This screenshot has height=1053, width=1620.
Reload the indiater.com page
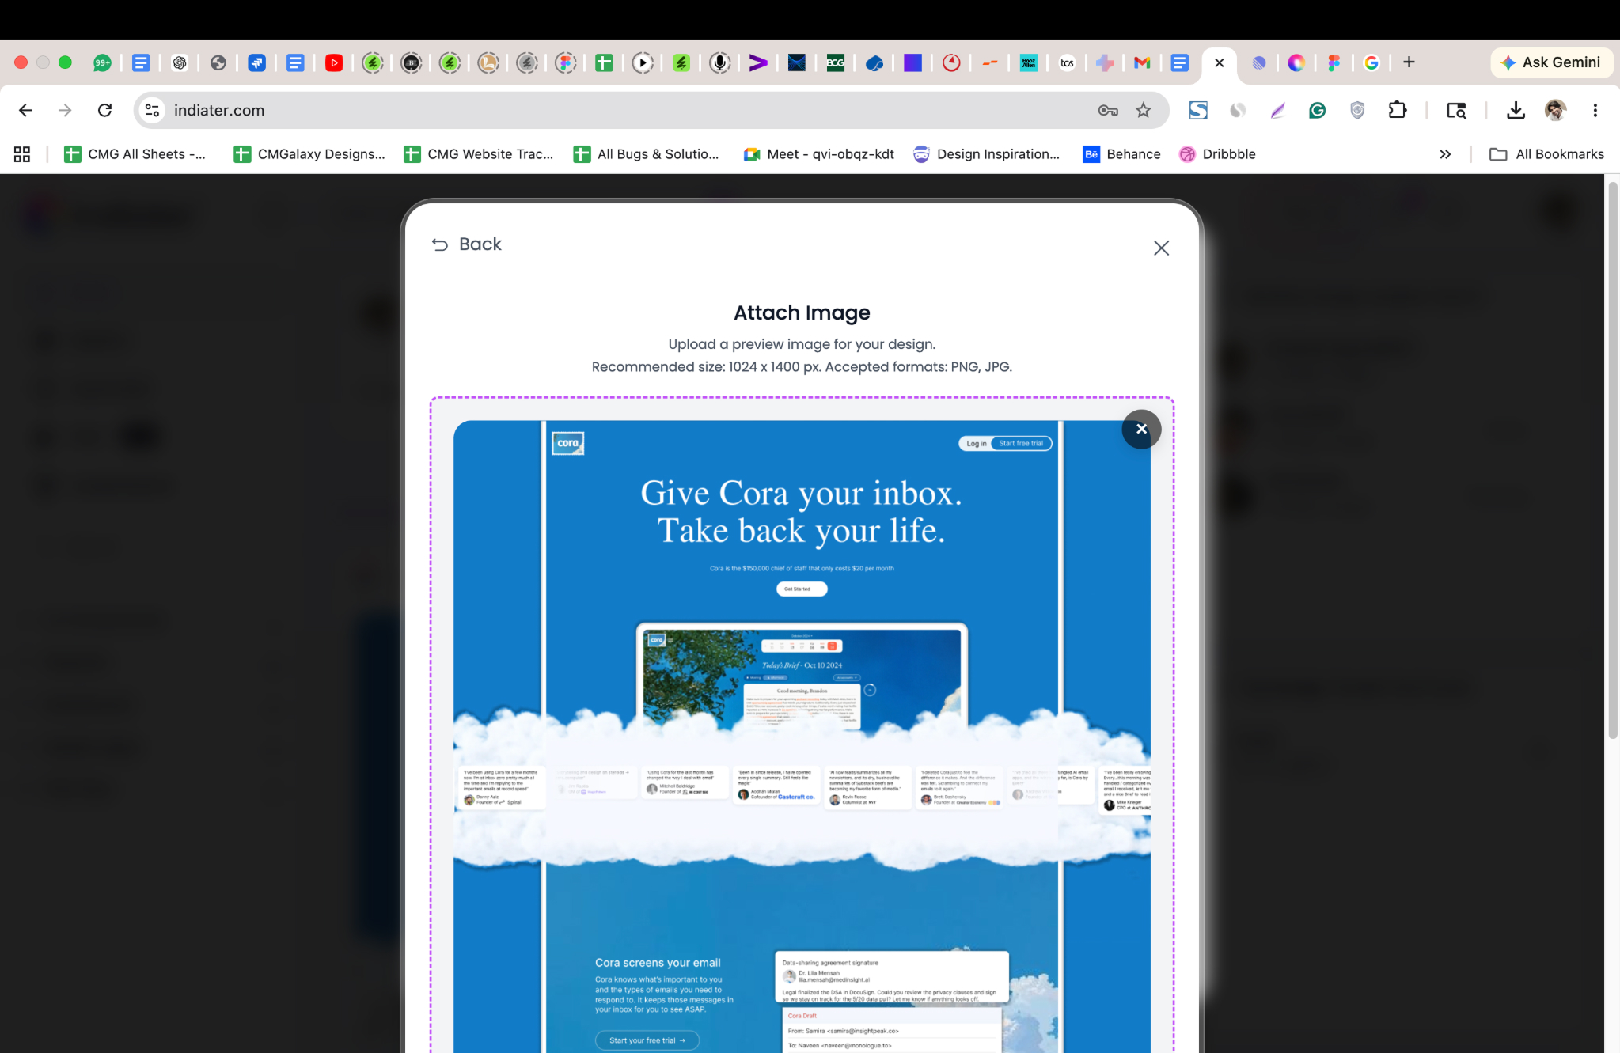[x=104, y=111]
